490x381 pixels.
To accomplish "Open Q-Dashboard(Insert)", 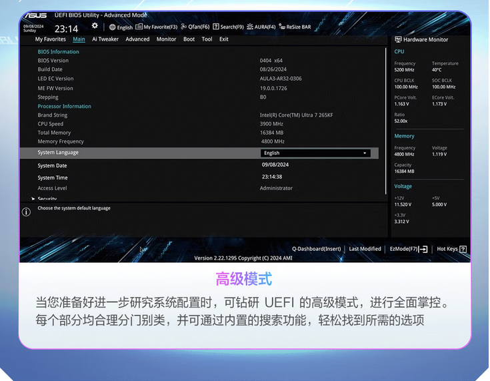I will tap(316, 249).
